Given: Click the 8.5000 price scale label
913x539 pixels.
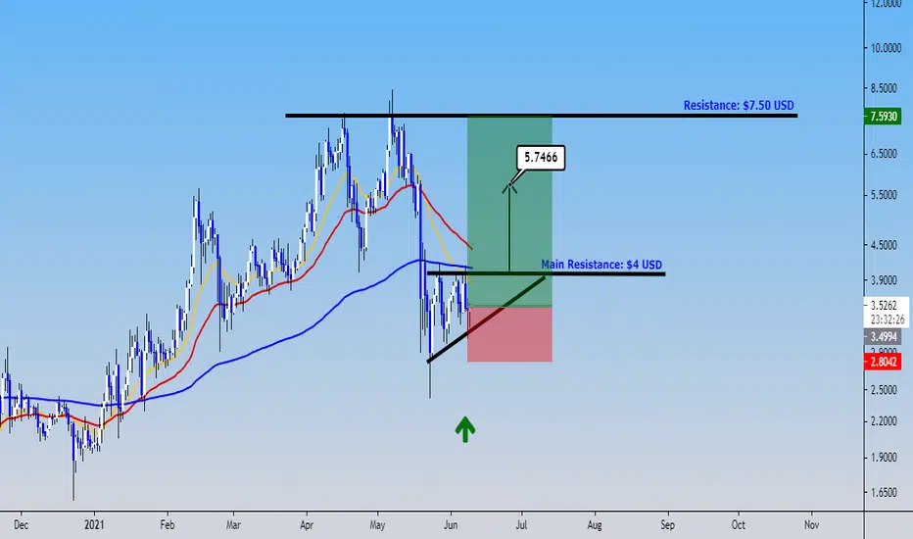Looking at the screenshot, I should (886, 88).
